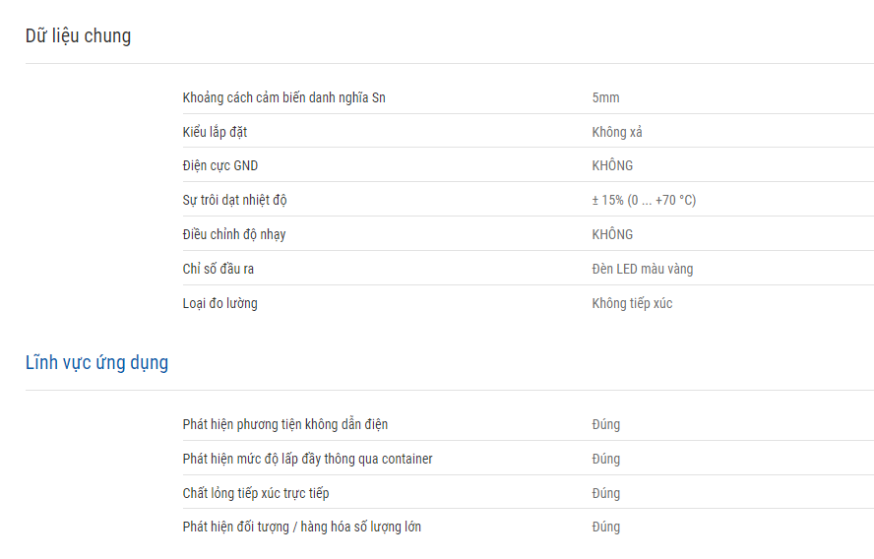Select the 'Loại đo lường' row label
This screenshot has height=559, width=874.
pos(219,304)
